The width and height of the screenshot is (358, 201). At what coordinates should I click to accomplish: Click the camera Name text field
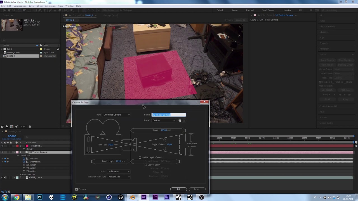point(169,115)
